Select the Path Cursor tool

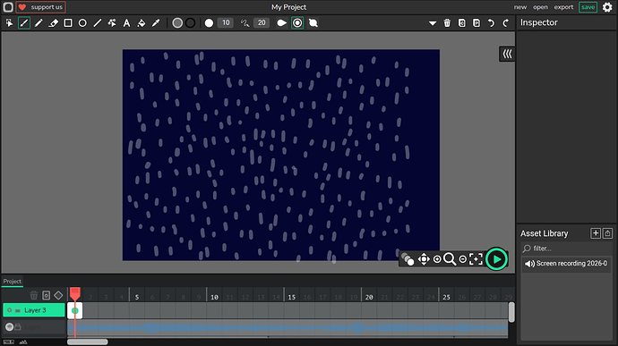[112, 23]
